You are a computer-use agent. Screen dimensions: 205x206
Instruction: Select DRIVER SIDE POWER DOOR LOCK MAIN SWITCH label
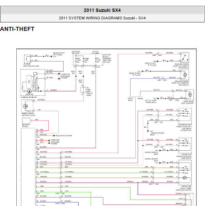(x=184, y=156)
